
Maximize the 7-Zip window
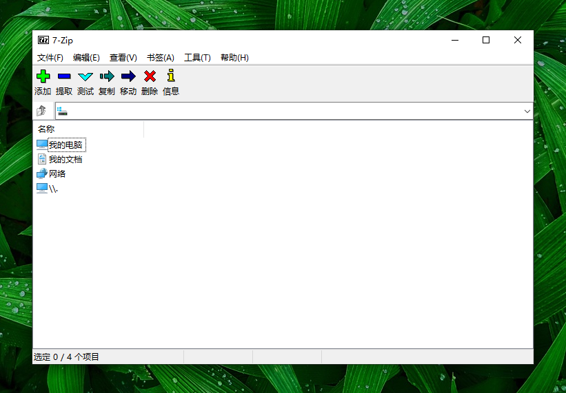(x=486, y=40)
